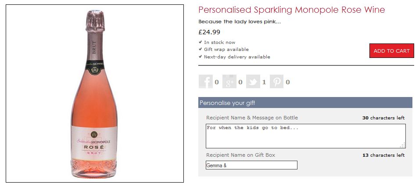
Task: Tweet this product via Twitter icon
Action: 253,82
